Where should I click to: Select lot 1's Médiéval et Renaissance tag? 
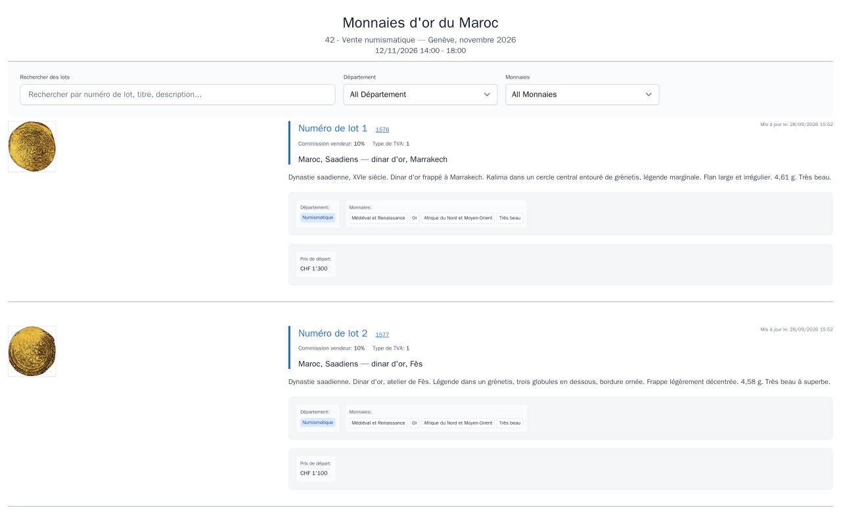378,218
